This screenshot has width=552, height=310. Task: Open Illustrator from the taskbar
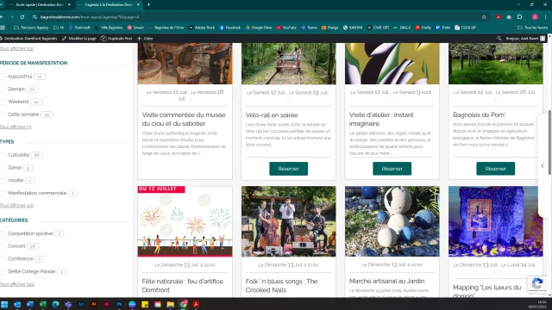pos(94,304)
